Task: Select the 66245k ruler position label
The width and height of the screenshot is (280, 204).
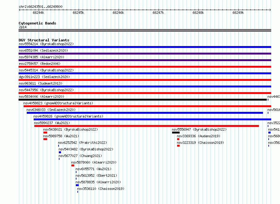Action: [78, 13]
